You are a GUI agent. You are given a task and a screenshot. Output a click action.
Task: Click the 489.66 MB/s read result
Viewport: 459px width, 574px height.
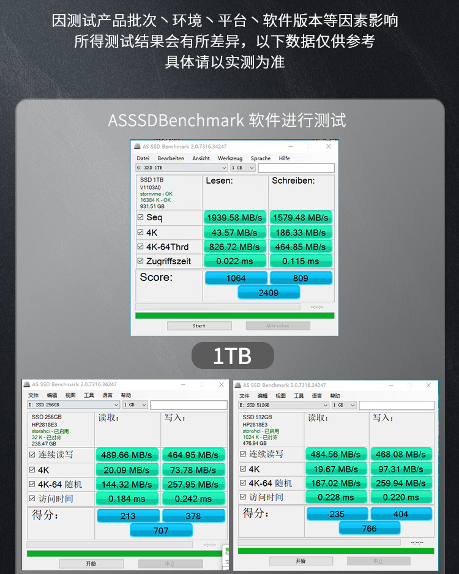127,455
